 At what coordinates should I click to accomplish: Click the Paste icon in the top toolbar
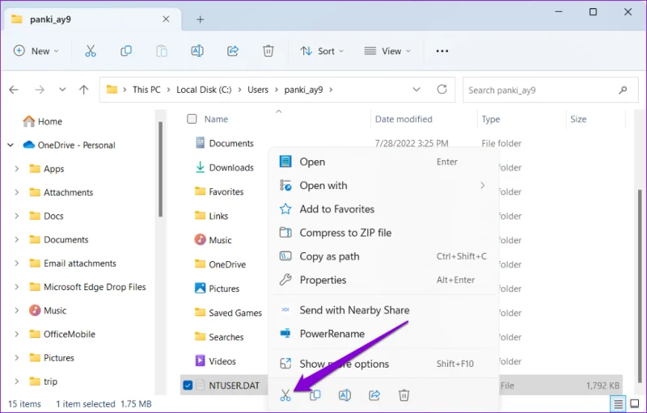(x=162, y=51)
